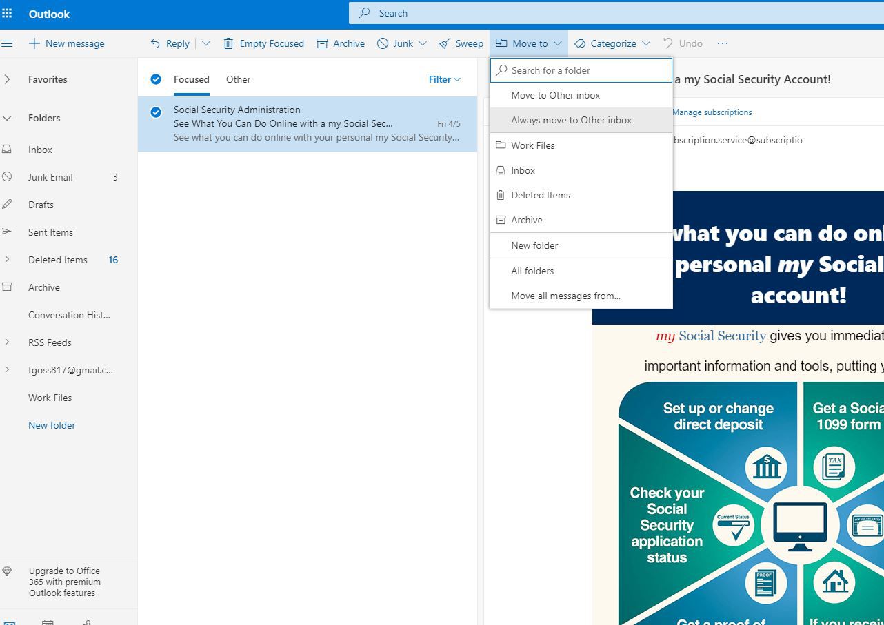Open the More actions ellipsis menu
The height and width of the screenshot is (625, 884).
723,43
